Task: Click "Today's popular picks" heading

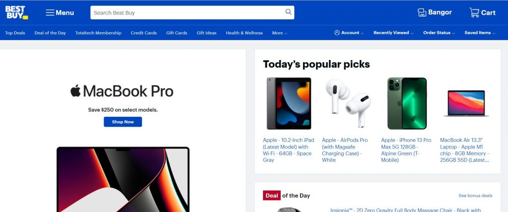Action: 316,64
